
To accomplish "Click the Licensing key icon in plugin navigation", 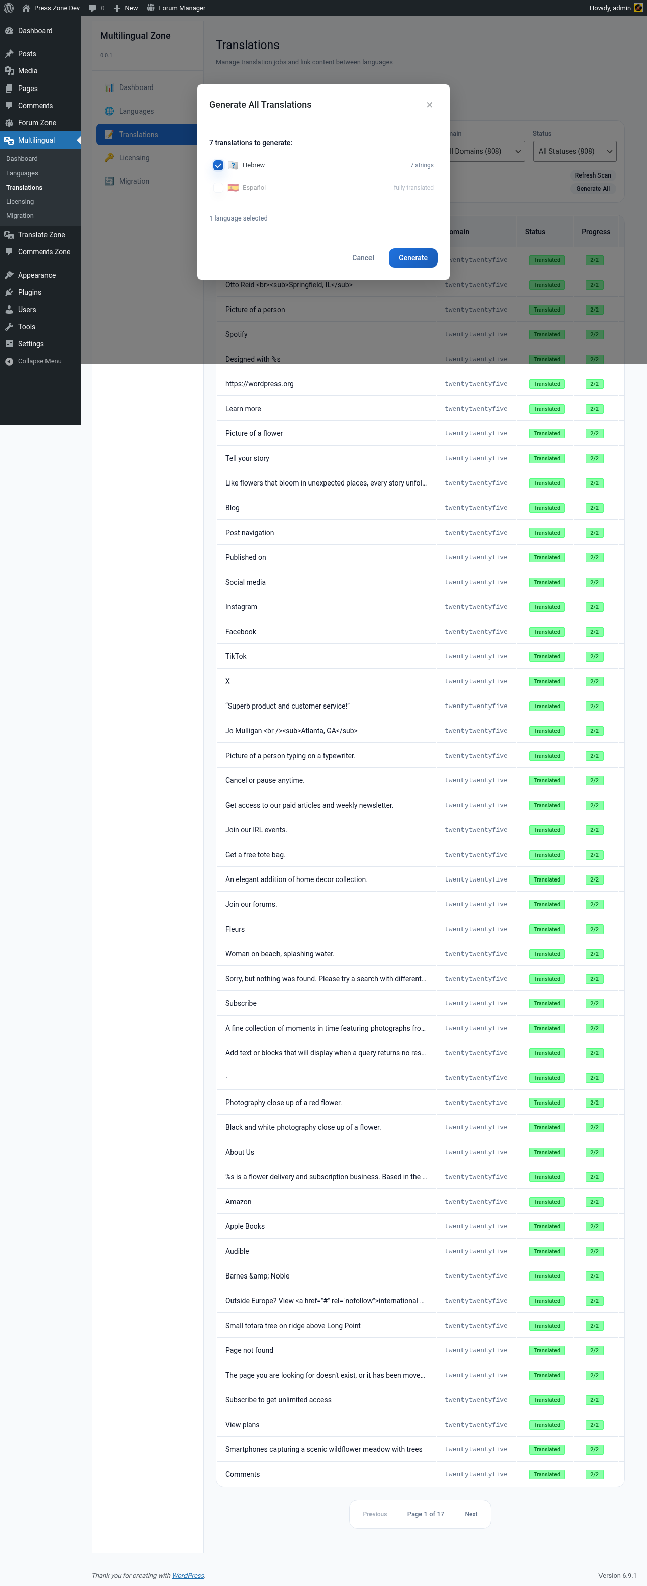I will [x=109, y=158].
